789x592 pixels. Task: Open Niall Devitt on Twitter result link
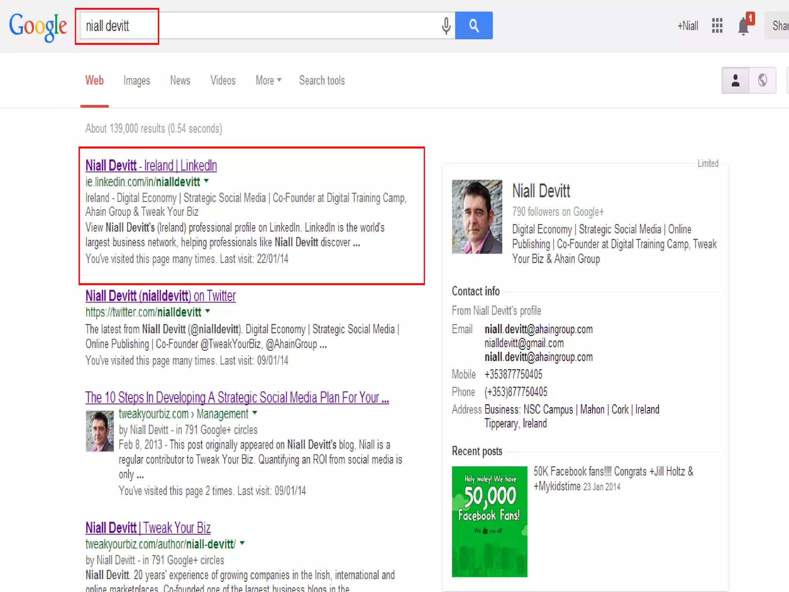pyautogui.click(x=160, y=296)
